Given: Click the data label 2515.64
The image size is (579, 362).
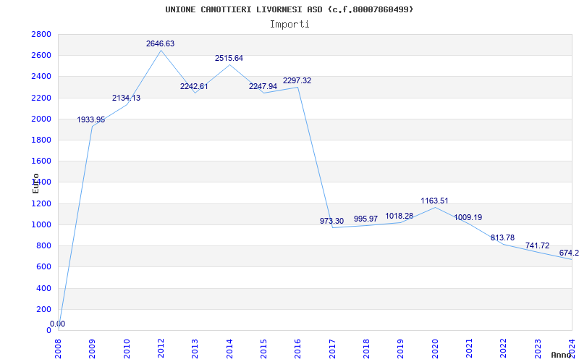Looking at the screenshot, I should click(229, 58).
